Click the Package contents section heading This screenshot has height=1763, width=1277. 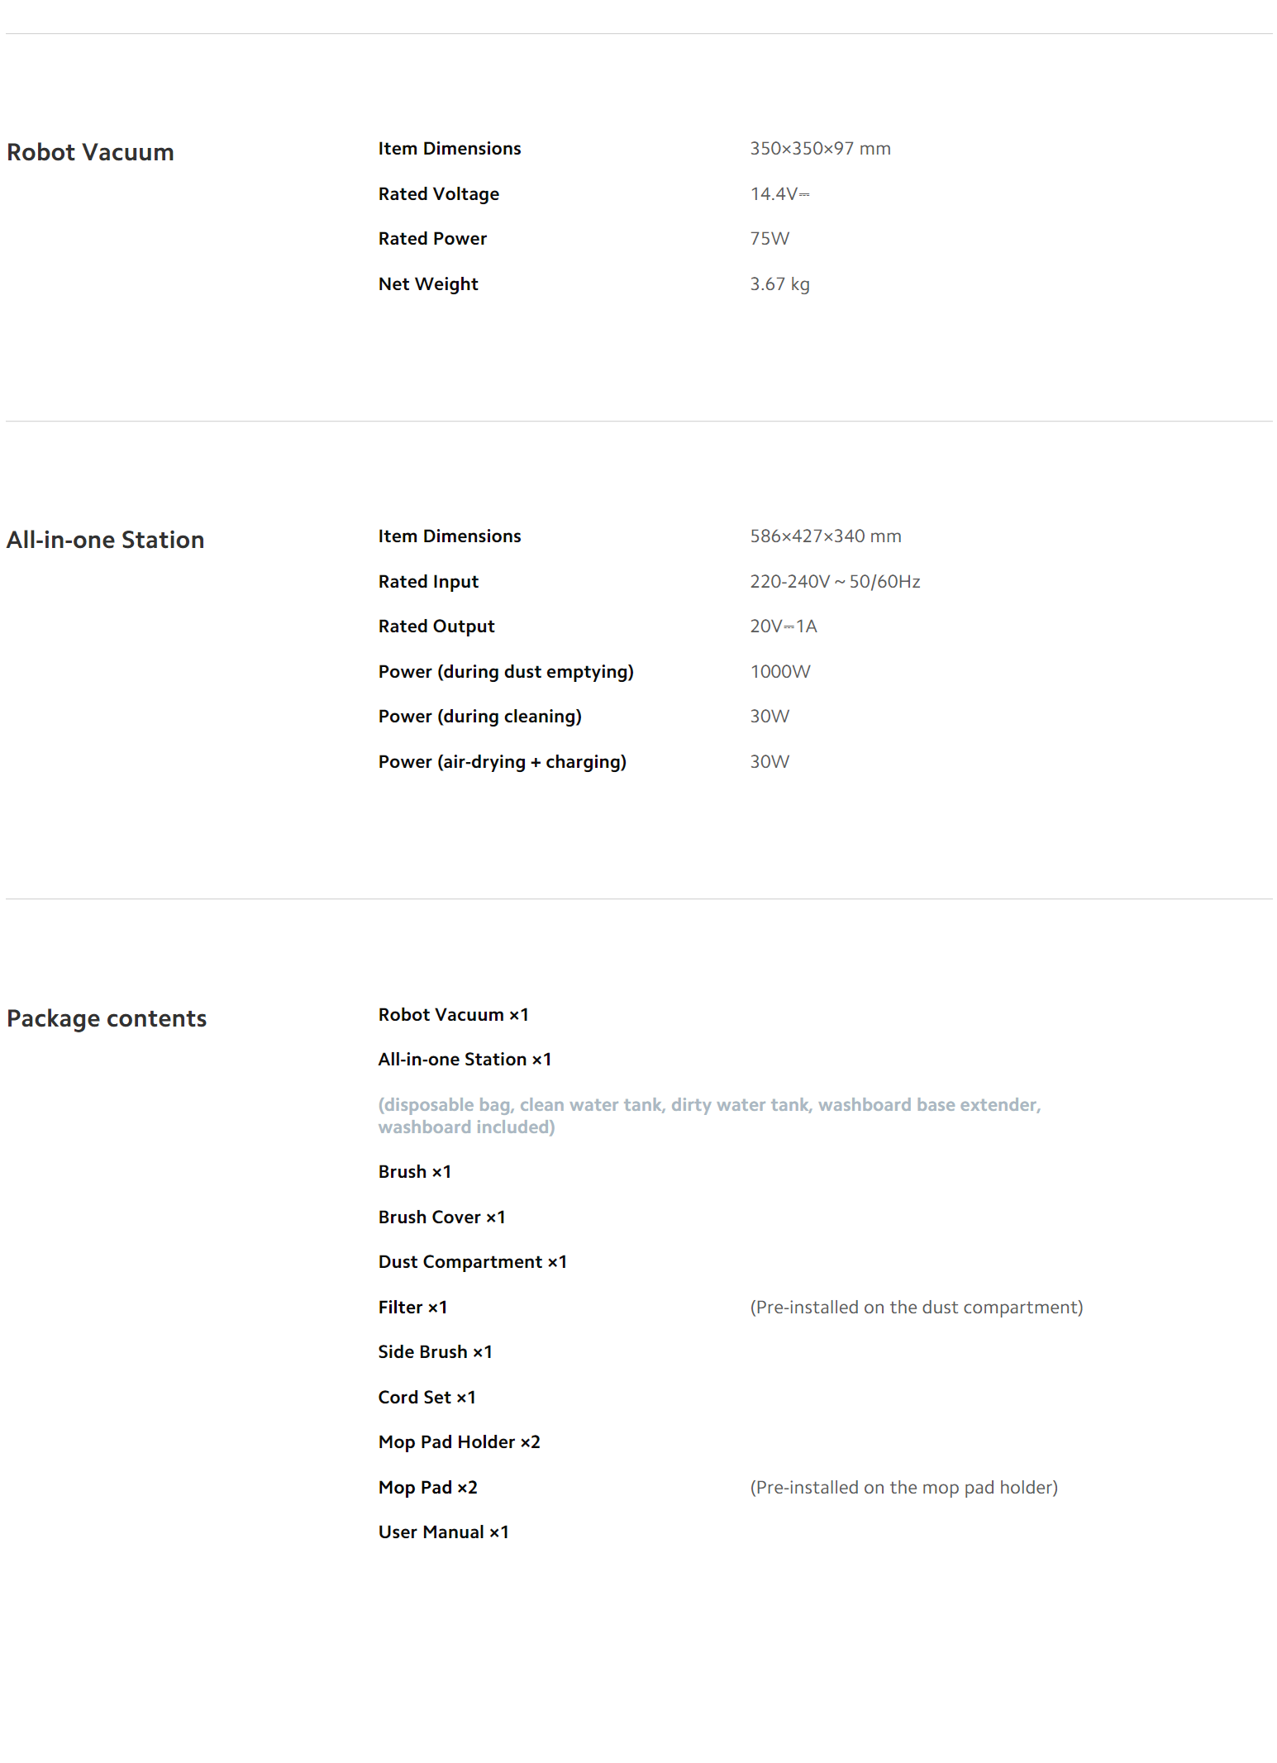click(x=107, y=1018)
